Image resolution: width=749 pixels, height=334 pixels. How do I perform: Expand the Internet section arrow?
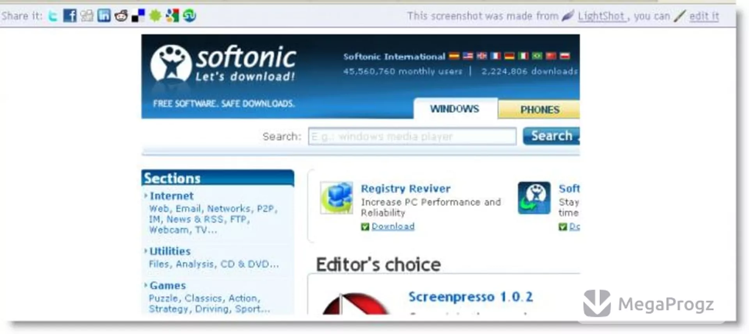coord(146,195)
